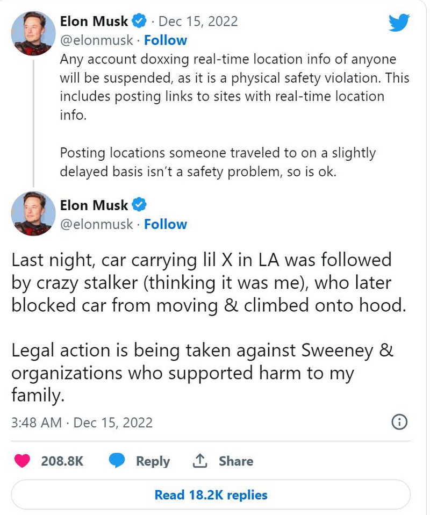Viewport: 430px width, 515px height.
Task: Open the lower tweet's profile avatar
Action: [33, 213]
